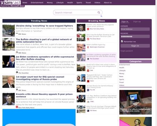Click the Salon source icon
The width and height of the screenshot is (157, 126).
point(88,81)
